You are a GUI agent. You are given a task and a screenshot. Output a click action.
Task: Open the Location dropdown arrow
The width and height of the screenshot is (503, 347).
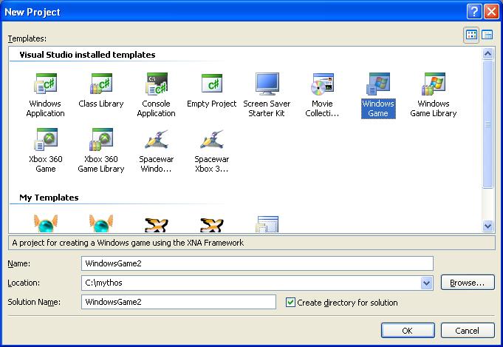point(426,283)
